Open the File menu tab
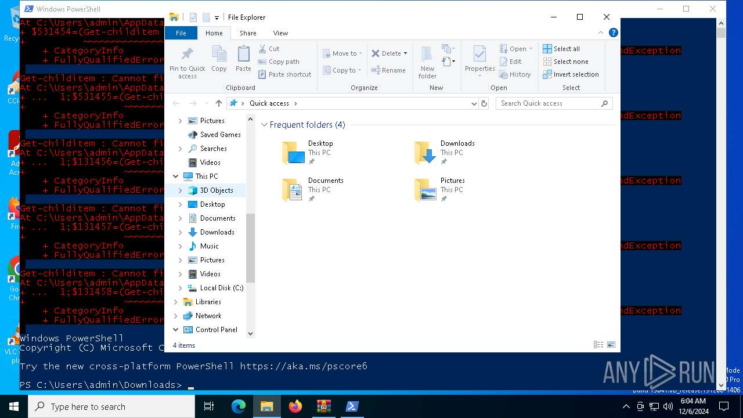 [181, 33]
